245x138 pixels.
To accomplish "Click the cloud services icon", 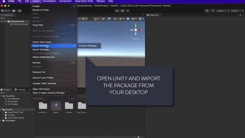I will (14, 11).
